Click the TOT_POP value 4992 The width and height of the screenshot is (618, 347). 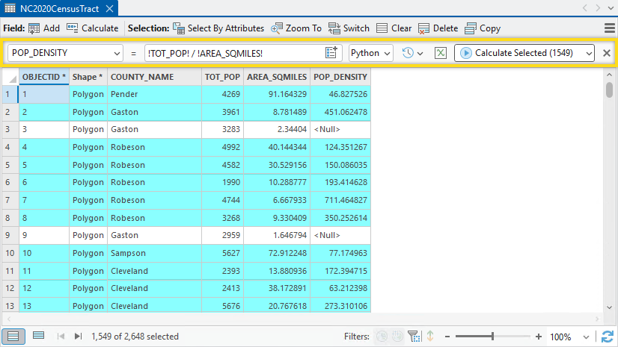pos(222,147)
